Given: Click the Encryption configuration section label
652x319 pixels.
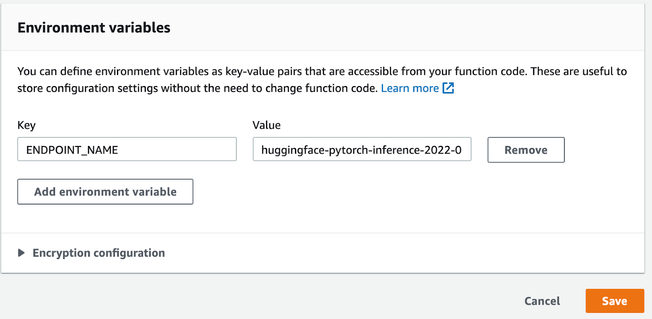Looking at the screenshot, I should point(99,253).
